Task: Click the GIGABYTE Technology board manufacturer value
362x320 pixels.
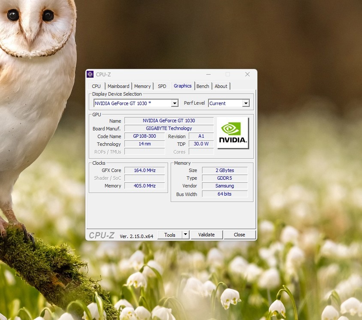Action: pyautogui.click(x=169, y=128)
